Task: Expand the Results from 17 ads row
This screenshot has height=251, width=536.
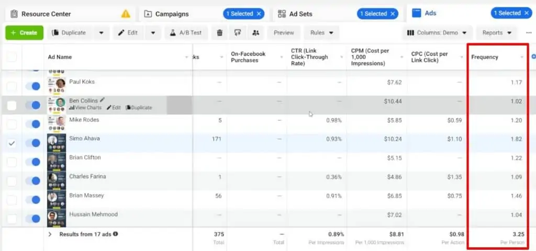Action: [x=50, y=234]
